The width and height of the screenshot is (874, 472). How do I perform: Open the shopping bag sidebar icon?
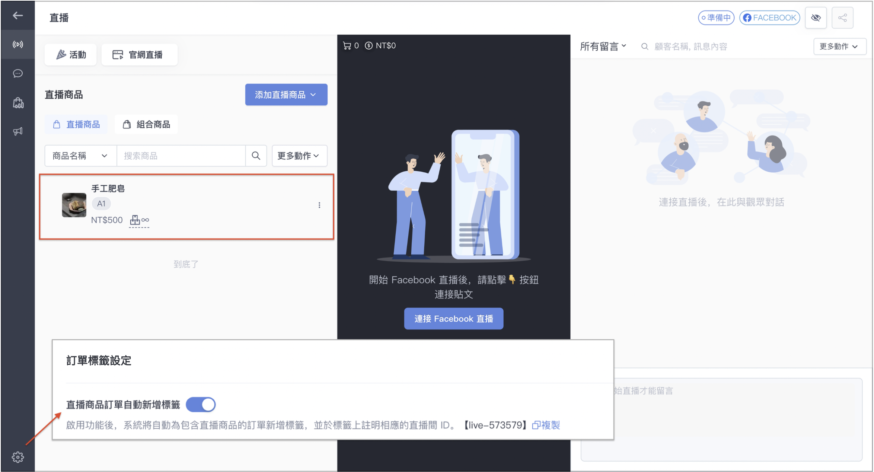17,103
